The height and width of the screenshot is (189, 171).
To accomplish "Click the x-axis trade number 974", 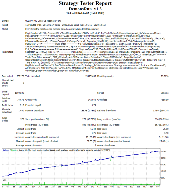I will pyautogui.click(x=158, y=186).
